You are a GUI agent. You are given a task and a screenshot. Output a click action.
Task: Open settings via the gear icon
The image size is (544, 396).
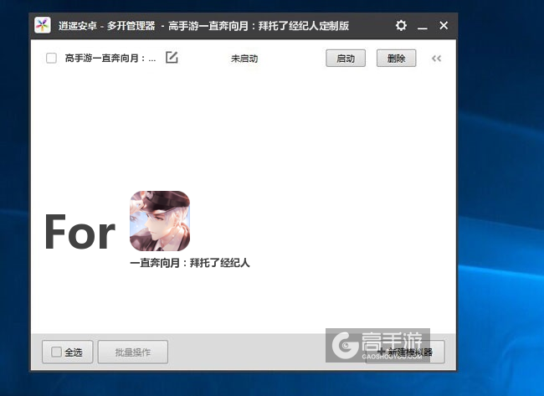(x=401, y=25)
